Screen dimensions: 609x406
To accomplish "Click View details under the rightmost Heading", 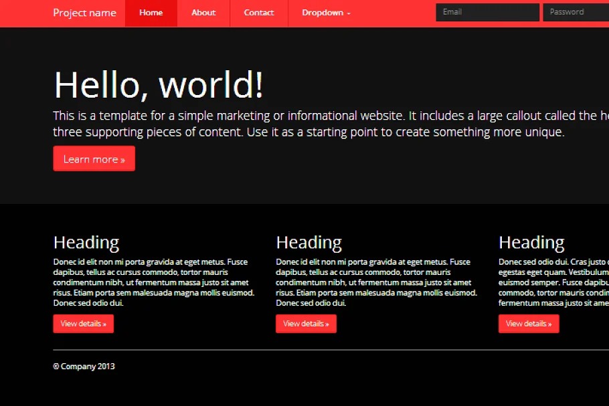I will 529,324.
